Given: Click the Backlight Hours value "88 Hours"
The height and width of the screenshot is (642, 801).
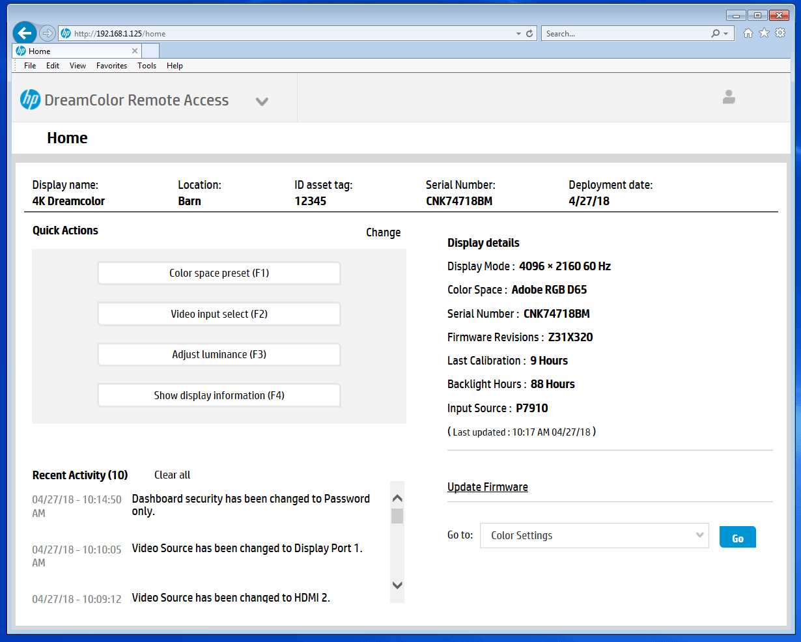Looking at the screenshot, I should click(x=553, y=384).
